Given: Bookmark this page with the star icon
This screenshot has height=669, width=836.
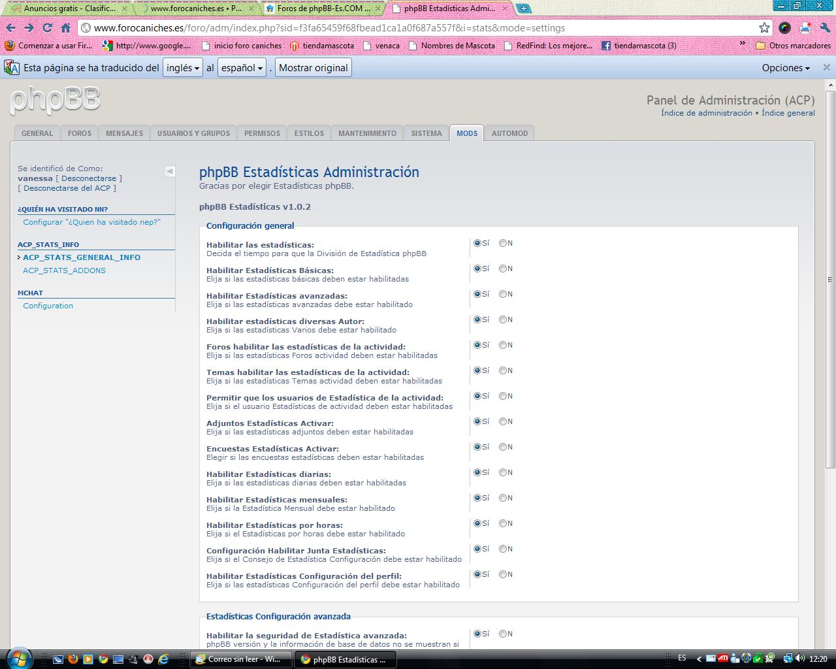Looking at the screenshot, I should click(x=764, y=28).
